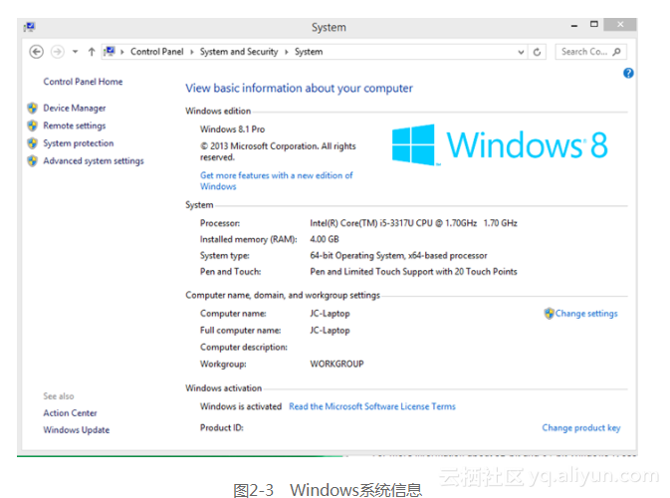Open Advanced system settings

click(94, 161)
